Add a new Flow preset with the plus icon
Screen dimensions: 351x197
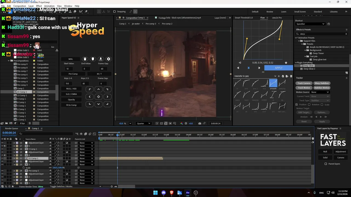(x=279, y=76)
